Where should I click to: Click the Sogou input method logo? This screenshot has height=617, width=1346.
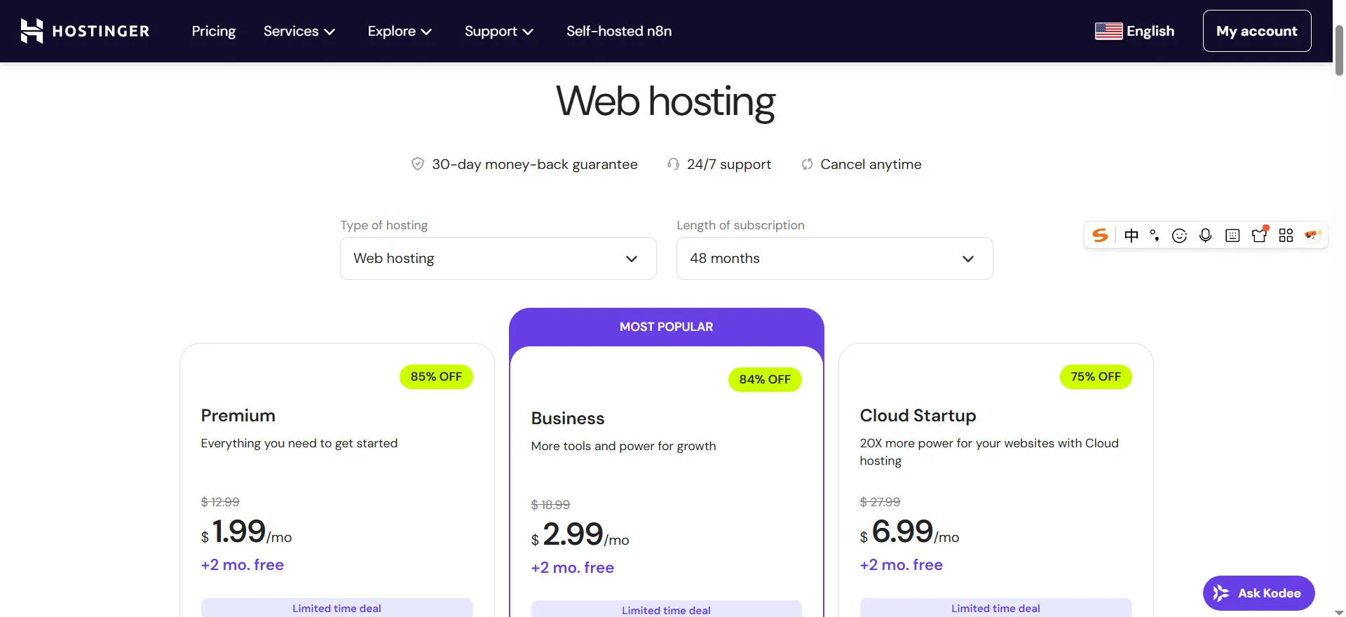click(x=1101, y=236)
